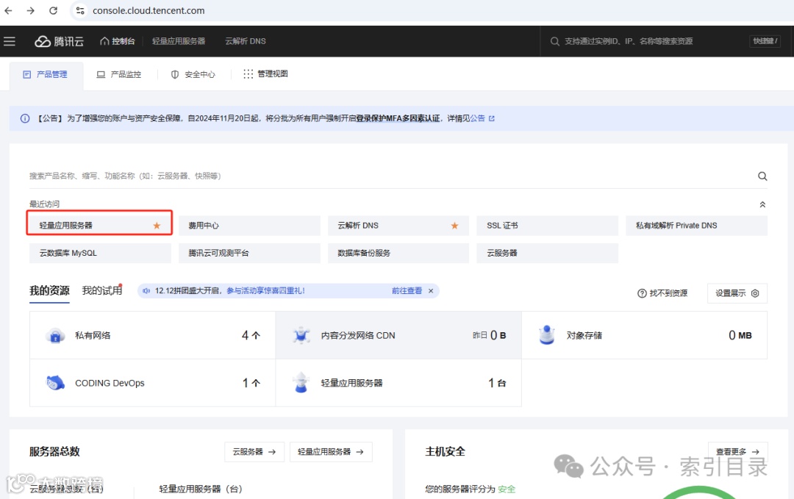
Task: Open 费用中心 in recent visits
Action: (x=249, y=225)
